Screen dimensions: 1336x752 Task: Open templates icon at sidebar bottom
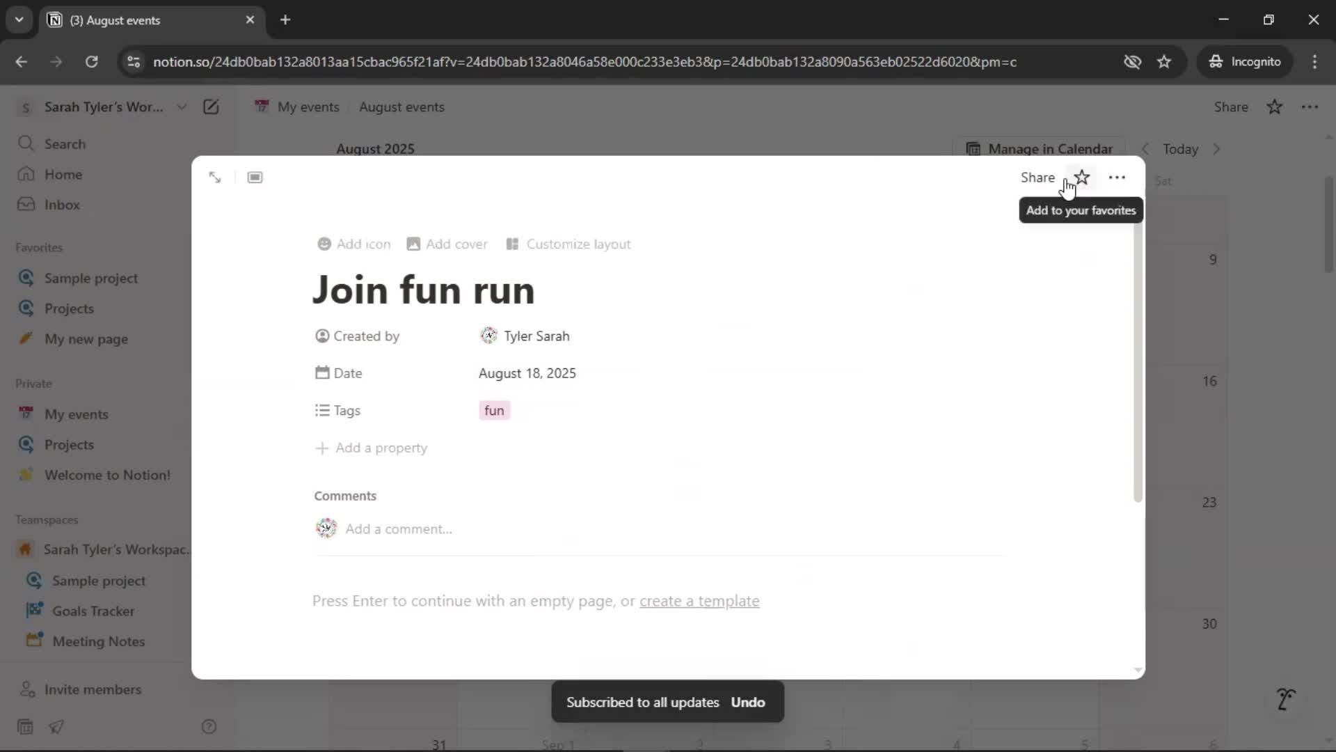[25, 727]
